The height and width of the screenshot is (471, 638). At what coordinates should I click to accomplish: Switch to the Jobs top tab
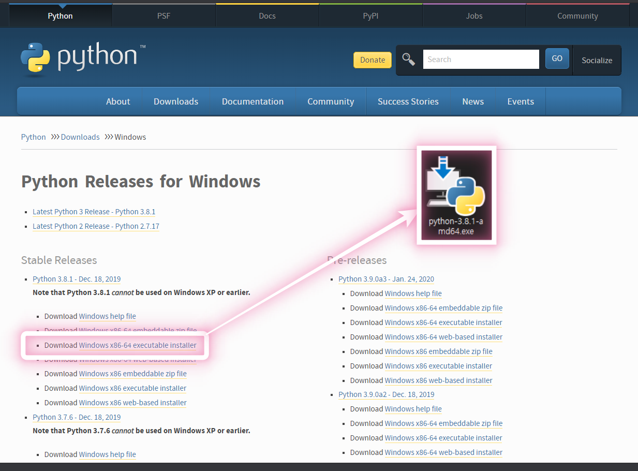point(474,16)
